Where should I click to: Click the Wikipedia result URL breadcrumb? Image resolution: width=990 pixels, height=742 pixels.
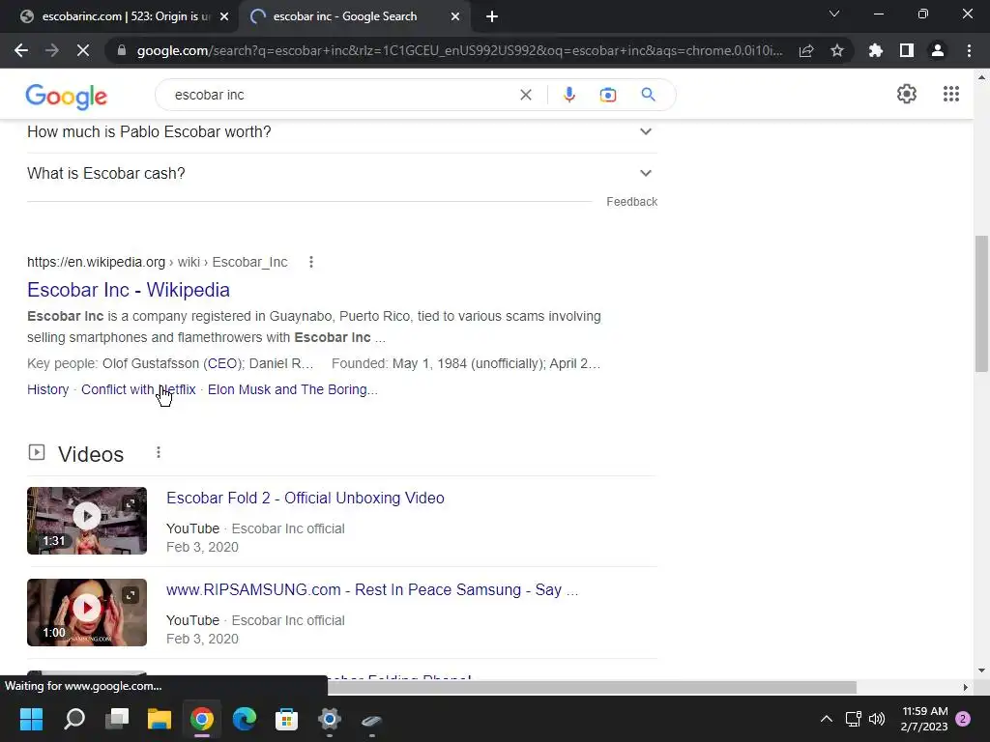click(x=158, y=262)
